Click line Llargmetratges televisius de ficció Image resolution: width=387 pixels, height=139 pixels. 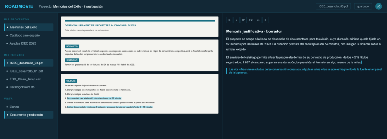tap(82, 94)
